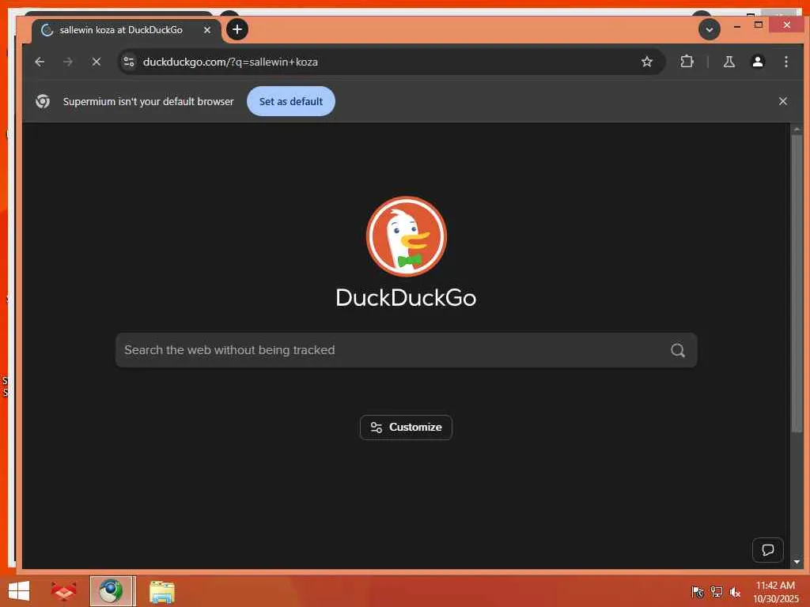
Task: Click the magnifying glass search icon
Action: (678, 350)
